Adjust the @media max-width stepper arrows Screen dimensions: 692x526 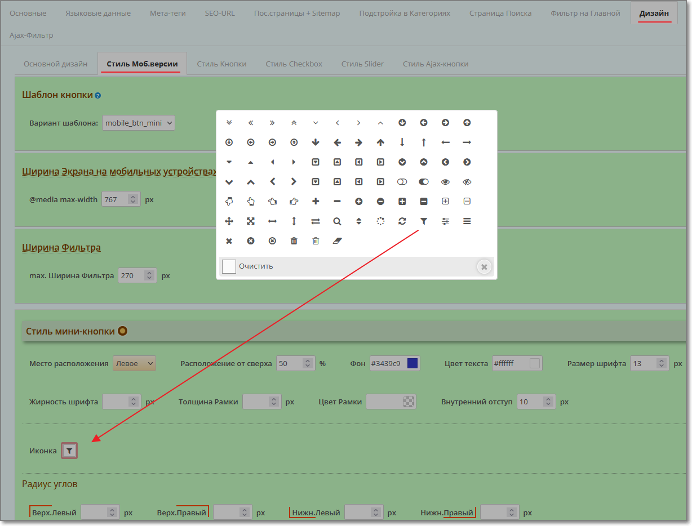[x=132, y=199]
